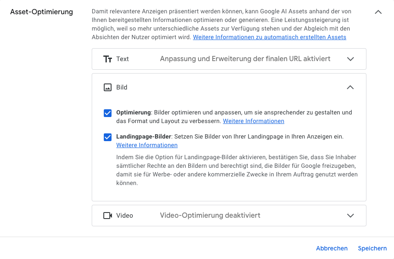This screenshot has width=394, height=259.
Task: Collapse the Asset-Optimierung panel chevron
Action: click(x=378, y=12)
